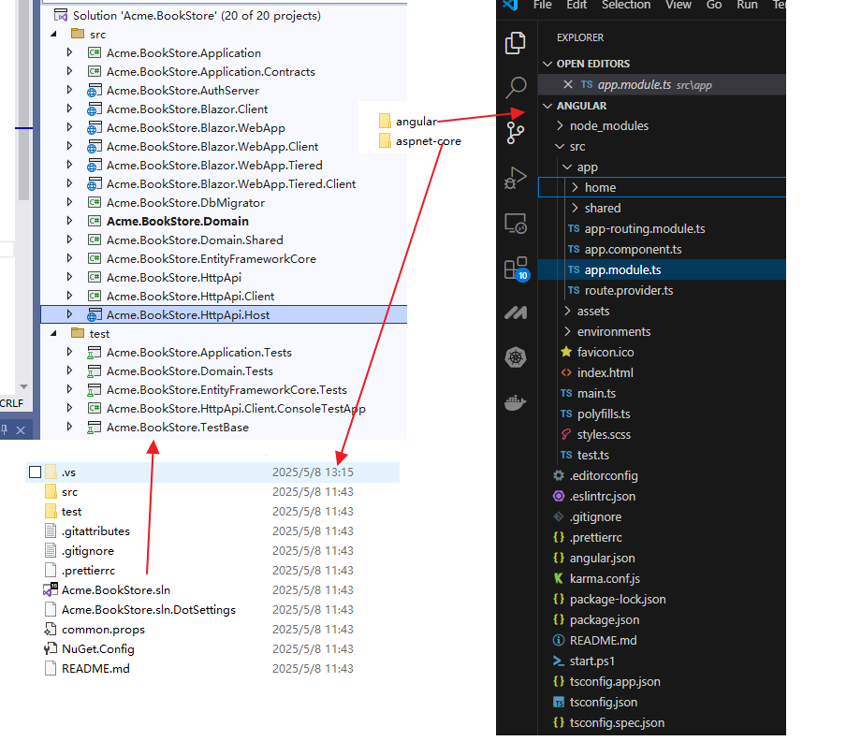Expand the shared folder under app
The height and width of the screenshot is (741, 861).
click(575, 208)
